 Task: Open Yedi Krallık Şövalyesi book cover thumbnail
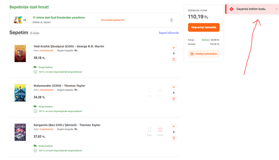[20, 54]
